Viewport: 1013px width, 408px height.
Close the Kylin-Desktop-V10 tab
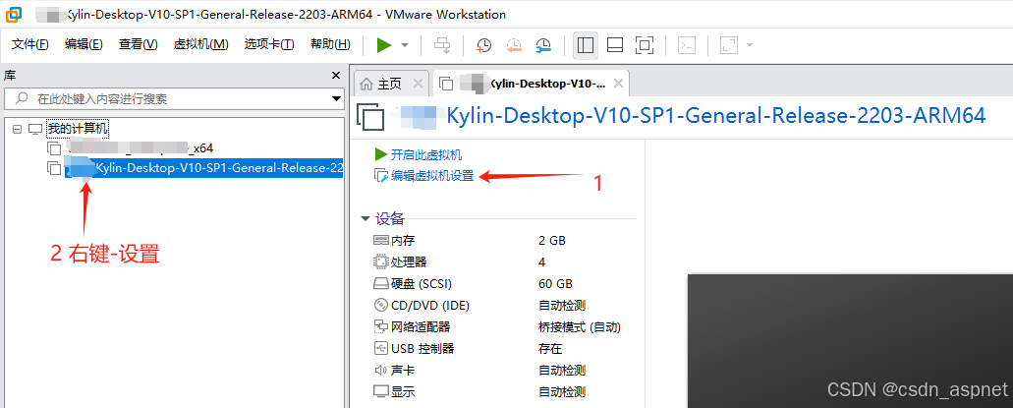[x=618, y=84]
